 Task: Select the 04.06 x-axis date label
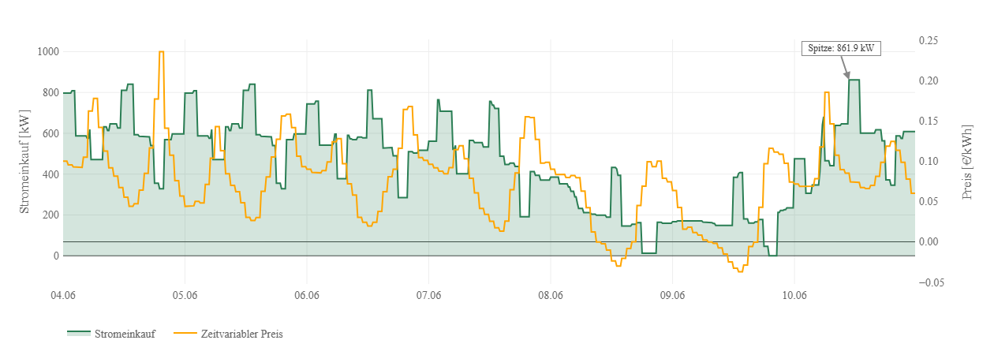pyautogui.click(x=62, y=296)
